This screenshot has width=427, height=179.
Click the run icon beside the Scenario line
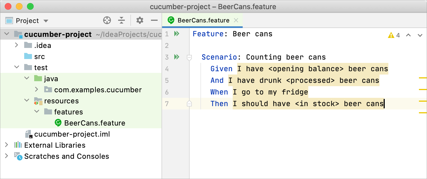coord(177,57)
